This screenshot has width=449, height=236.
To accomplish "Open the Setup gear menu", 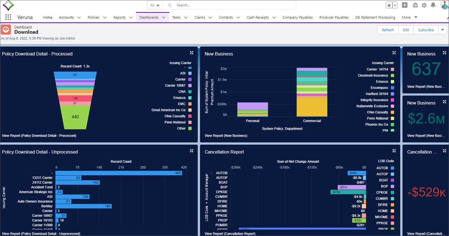I will pos(424,5).
